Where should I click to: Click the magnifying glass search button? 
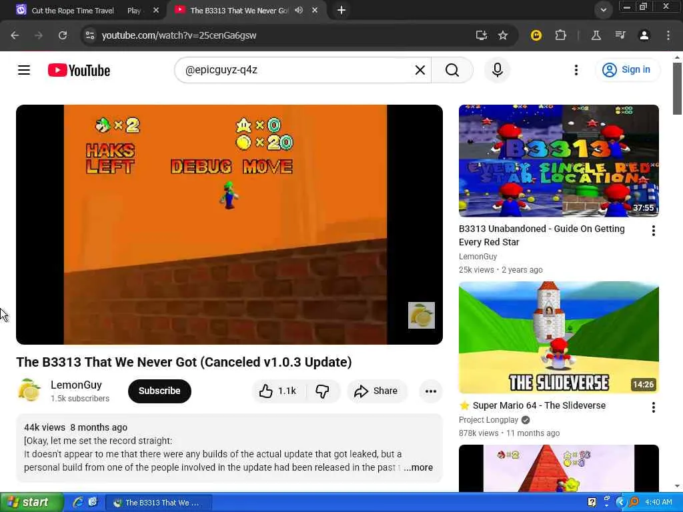pyautogui.click(x=452, y=70)
